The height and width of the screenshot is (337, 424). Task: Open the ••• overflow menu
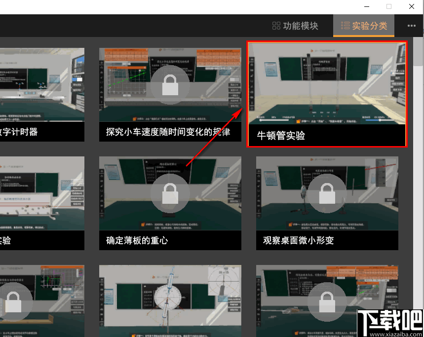click(412, 26)
